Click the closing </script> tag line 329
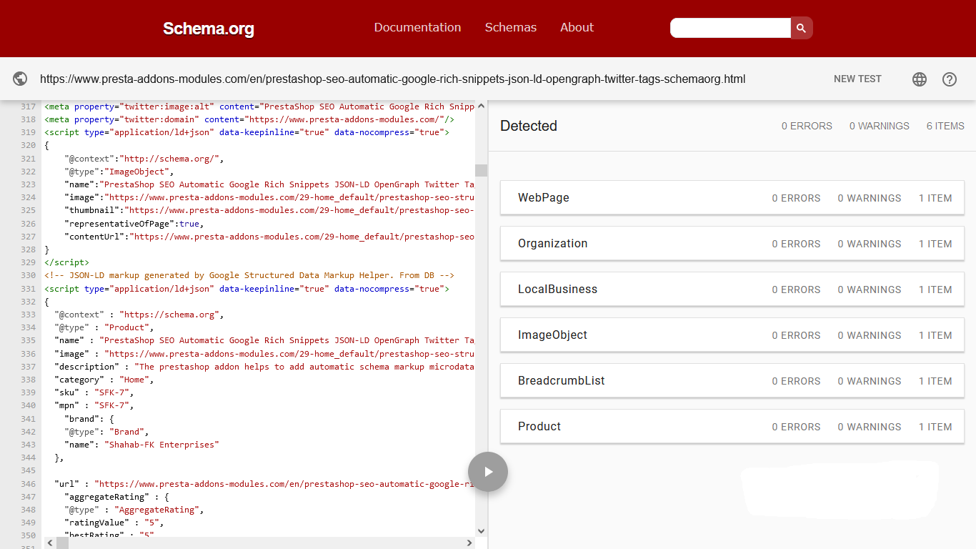The height and width of the screenshot is (549, 976). pos(66,262)
